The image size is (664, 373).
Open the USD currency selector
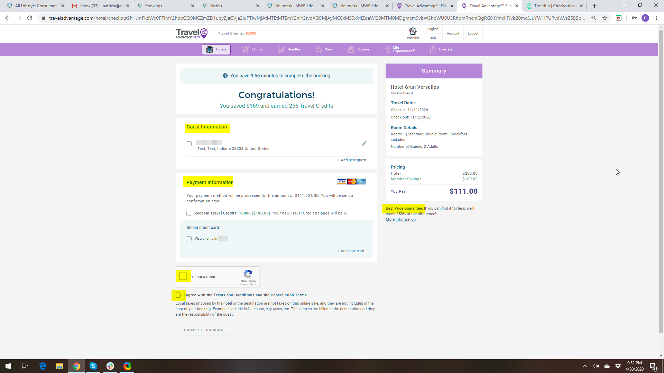point(433,38)
